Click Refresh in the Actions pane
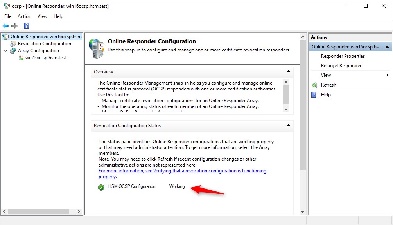The width and height of the screenshot is (393, 225). (x=328, y=85)
